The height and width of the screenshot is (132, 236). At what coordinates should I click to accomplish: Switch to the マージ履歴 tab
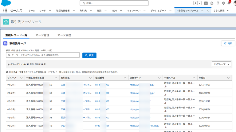(x=64, y=35)
